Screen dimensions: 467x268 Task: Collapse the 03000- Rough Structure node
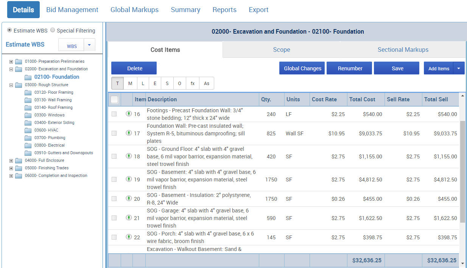(x=11, y=85)
